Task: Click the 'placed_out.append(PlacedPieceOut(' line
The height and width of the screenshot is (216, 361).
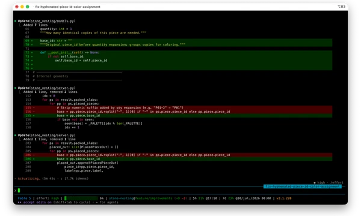Action: 88,163
